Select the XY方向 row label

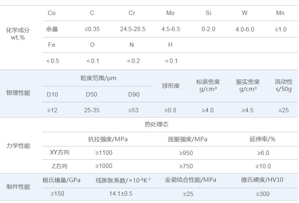pos(60,153)
